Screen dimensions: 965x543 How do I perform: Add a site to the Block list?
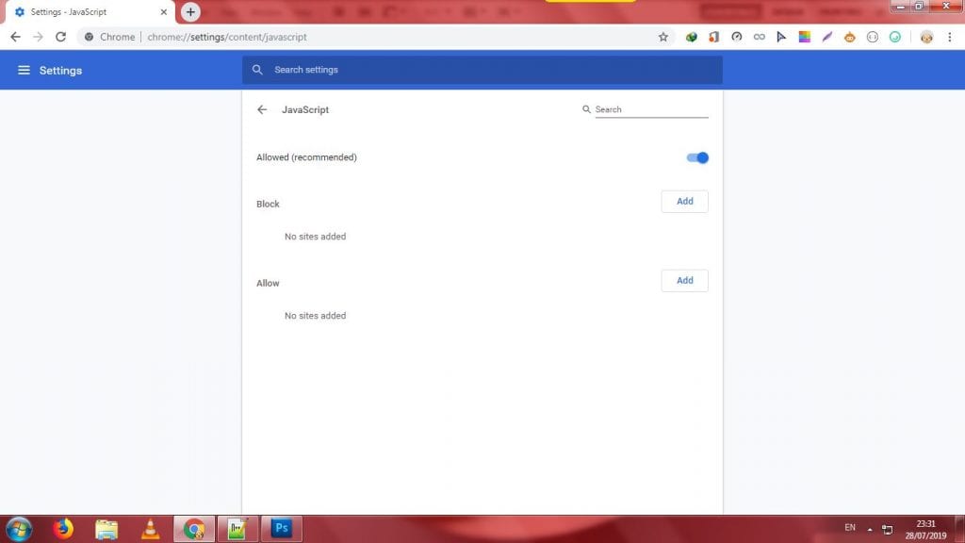pyautogui.click(x=684, y=201)
